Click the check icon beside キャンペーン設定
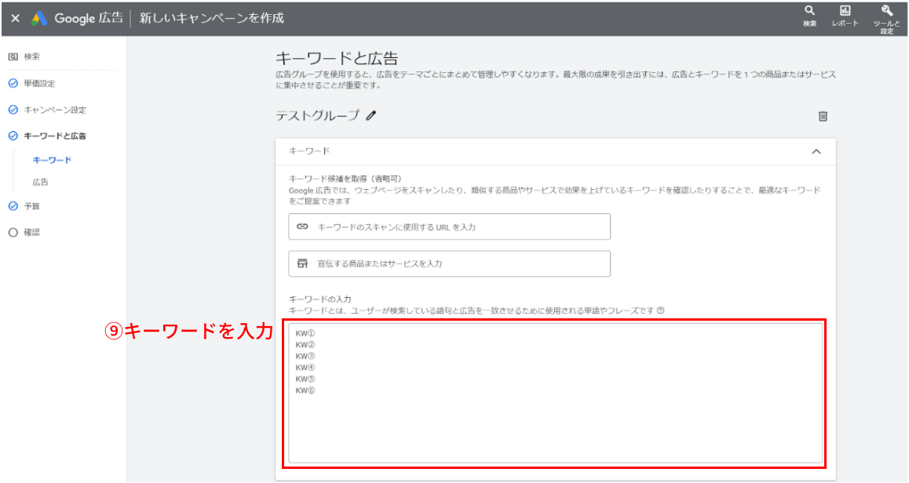The height and width of the screenshot is (483, 909). pyautogui.click(x=13, y=110)
